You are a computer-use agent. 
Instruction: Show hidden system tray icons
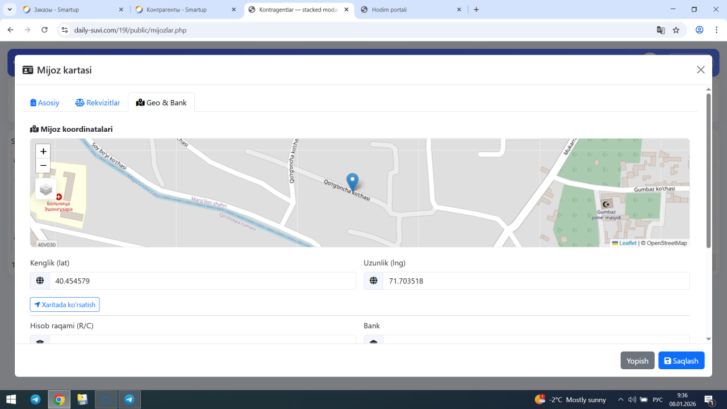click(x=621, y=399)
